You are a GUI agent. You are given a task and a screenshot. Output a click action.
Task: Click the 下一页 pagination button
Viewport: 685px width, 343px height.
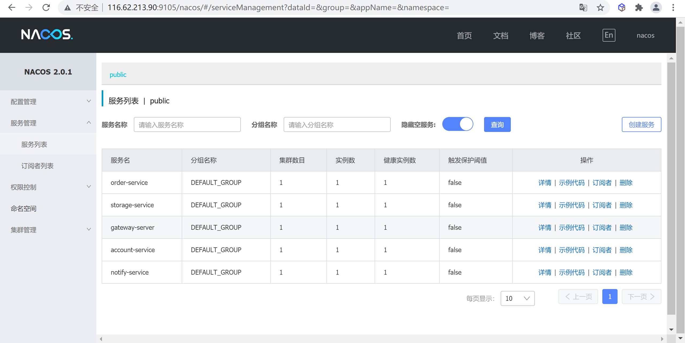coord(641,297)
